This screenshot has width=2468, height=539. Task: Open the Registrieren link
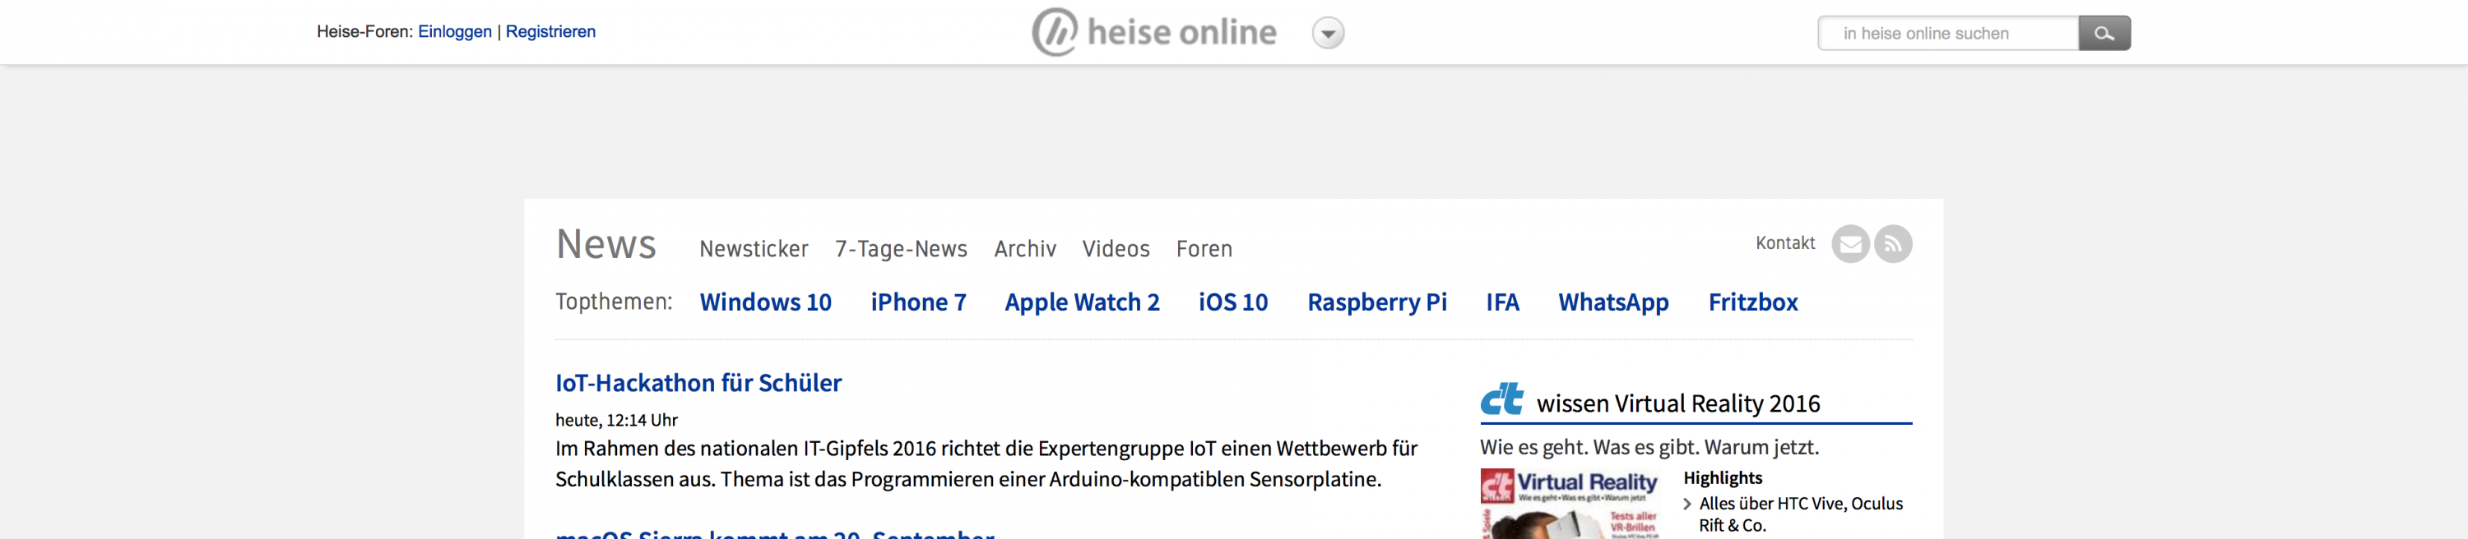click(550, 31)
